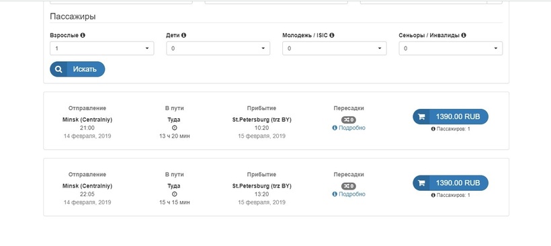Click info icon next to Молодежь / ISIC
This screenshot has height=246, width=551.
[332, 36]
